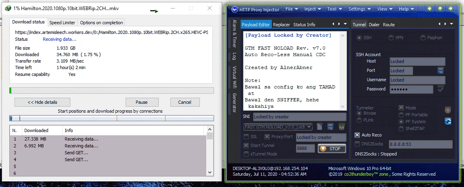The image size is (464, 187).
Task: Click the connections list scrollbar
Action: [210, 151]
